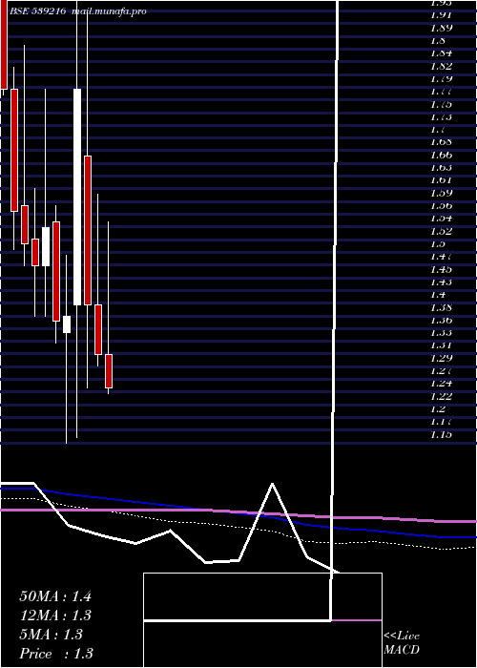Click the 1.22 price axis label

(x=441, y=397)
